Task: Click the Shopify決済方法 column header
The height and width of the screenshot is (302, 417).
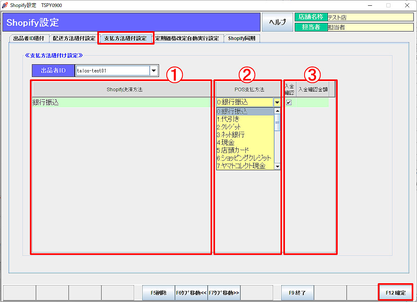Action: coord(122,90)
